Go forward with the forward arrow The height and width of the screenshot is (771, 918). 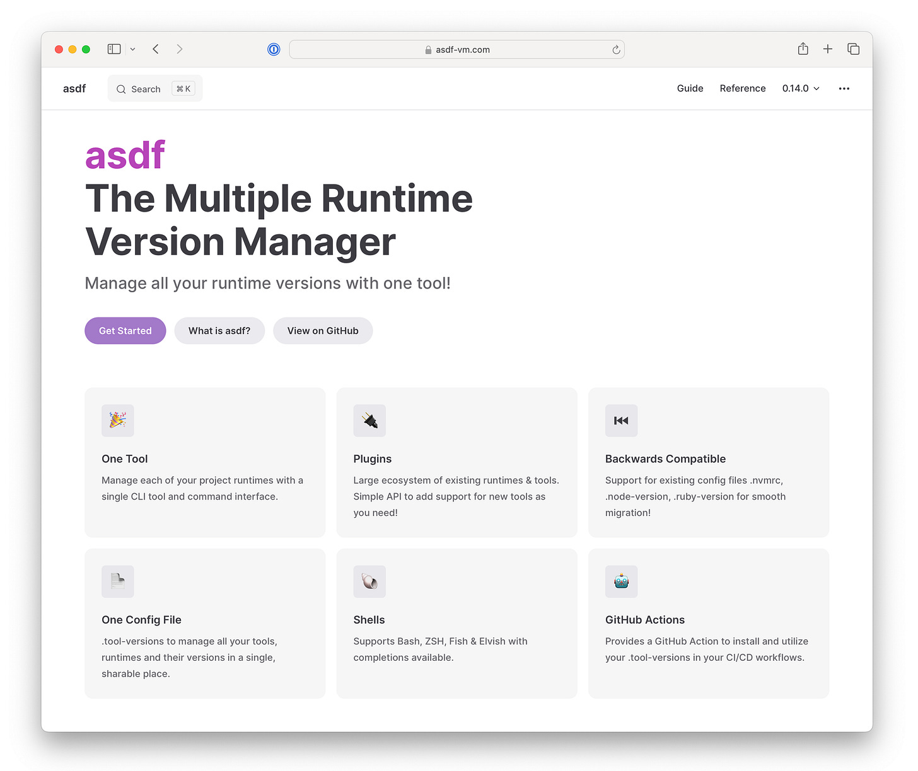coord(180,49)
